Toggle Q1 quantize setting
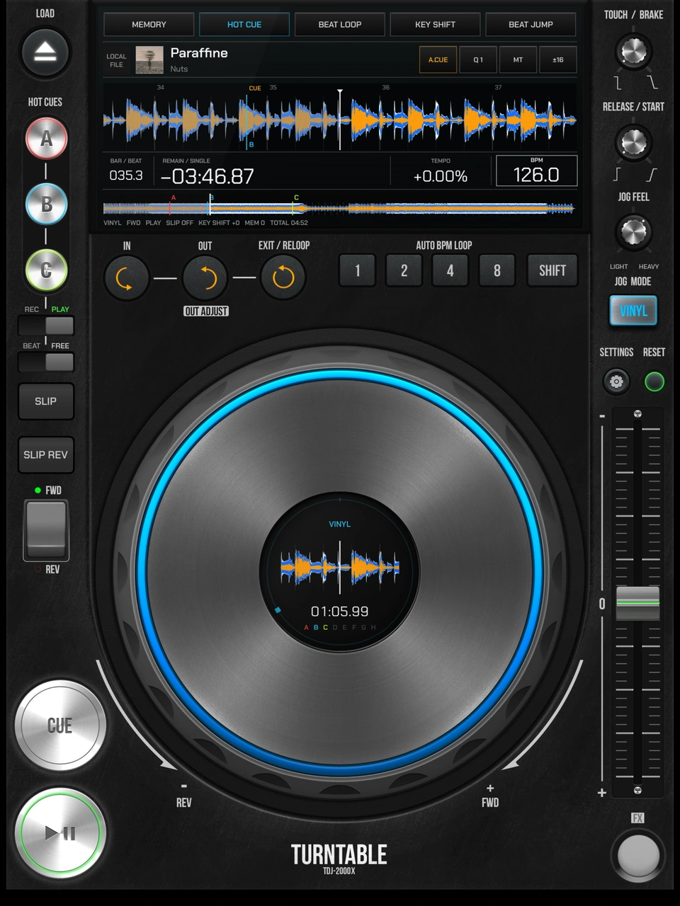 coord(478,60)
